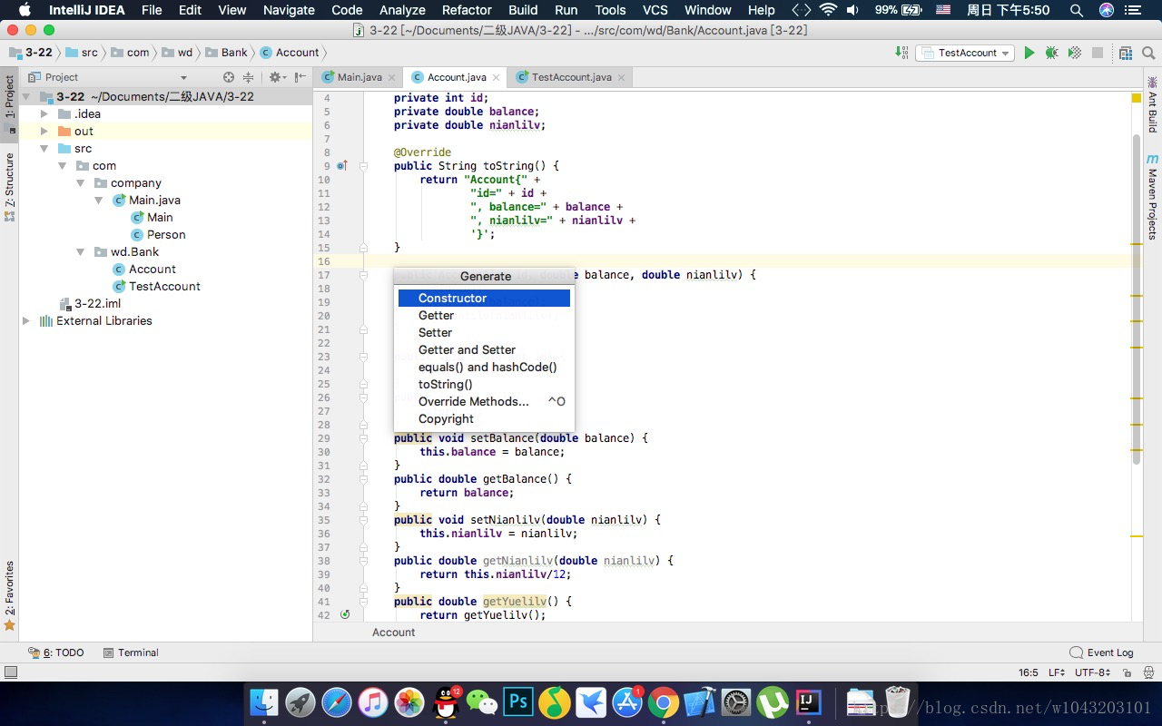Toggle the Terminal tool window

pos(132,652)
